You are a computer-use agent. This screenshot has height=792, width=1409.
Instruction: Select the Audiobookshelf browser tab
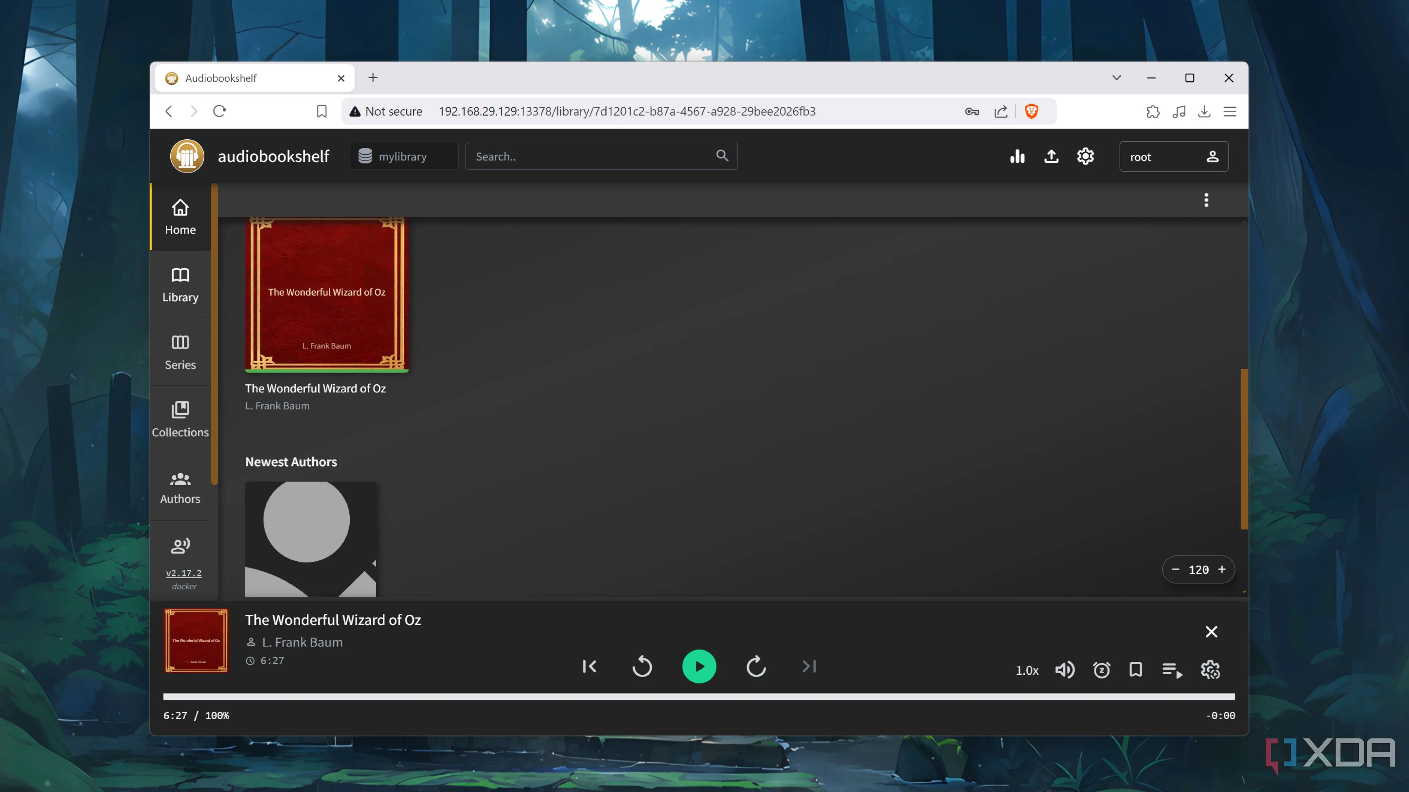pos(255,78)
